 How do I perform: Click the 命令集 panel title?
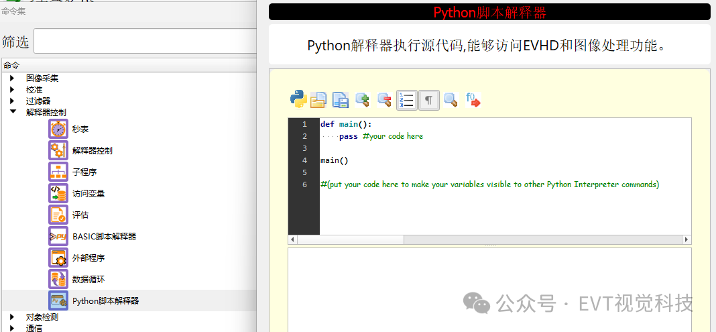(x=13, y=11)
